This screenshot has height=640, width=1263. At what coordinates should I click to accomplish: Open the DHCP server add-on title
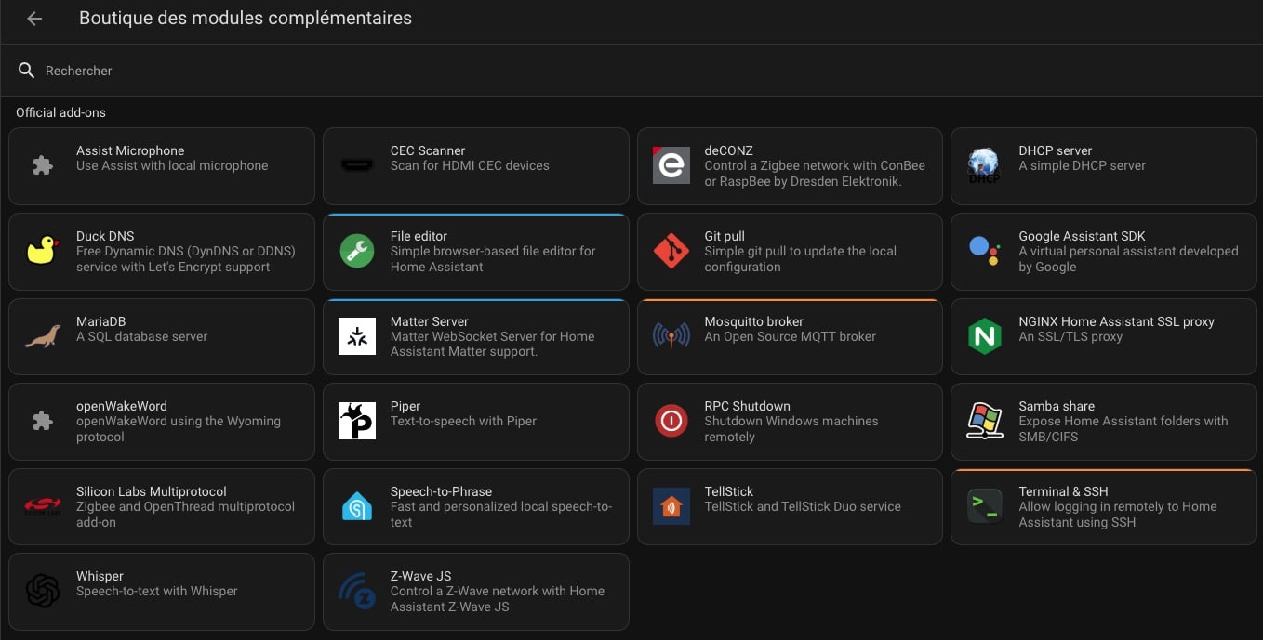pos(1056,150)
